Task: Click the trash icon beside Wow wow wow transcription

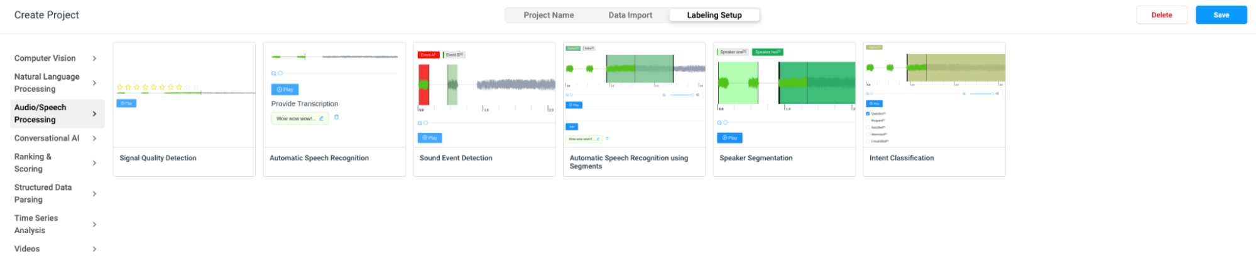Action: (x=336, y=117)
